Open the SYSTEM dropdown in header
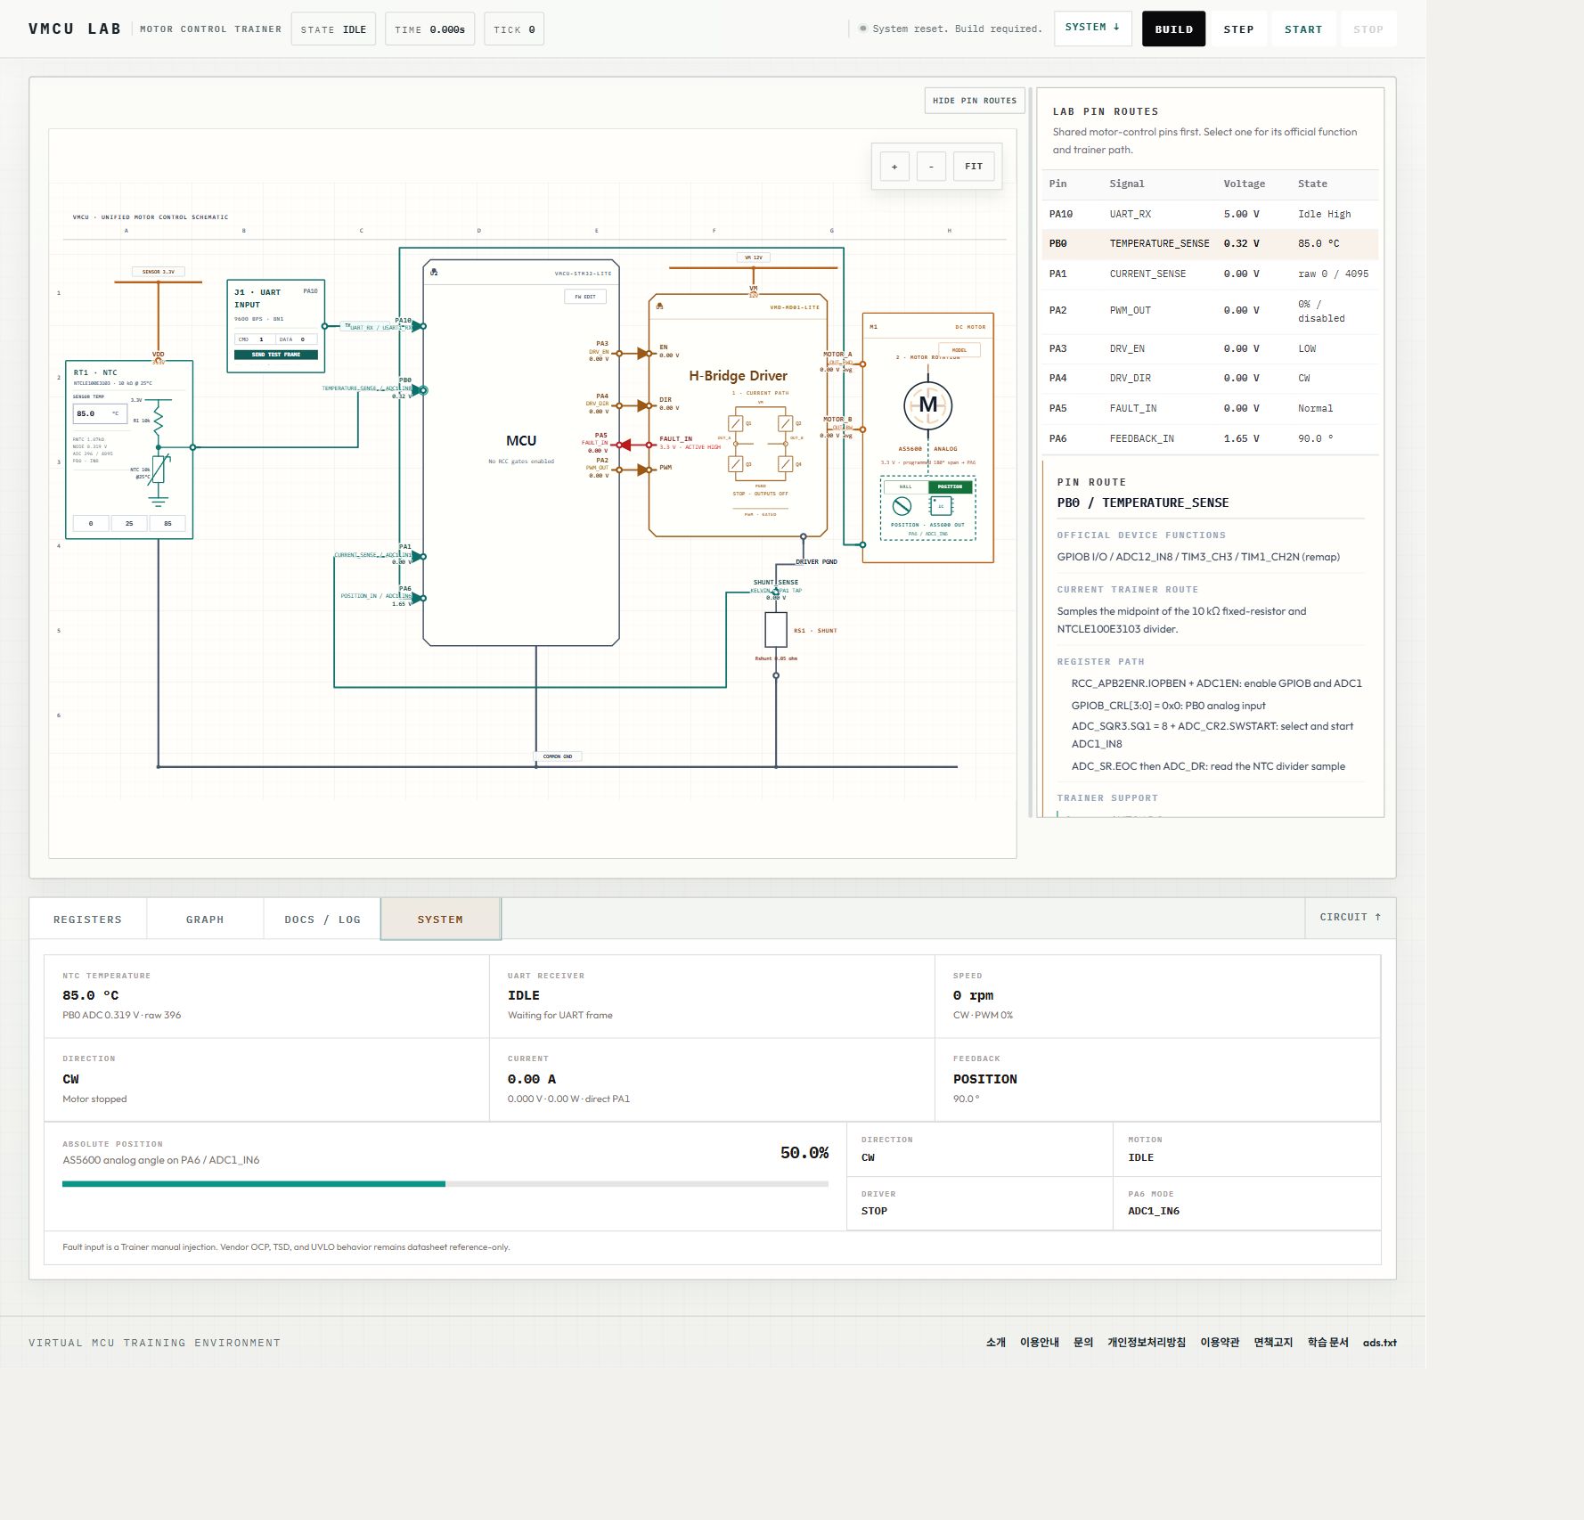Screen dimensions: 1584x1520 tap(1092, 28)
